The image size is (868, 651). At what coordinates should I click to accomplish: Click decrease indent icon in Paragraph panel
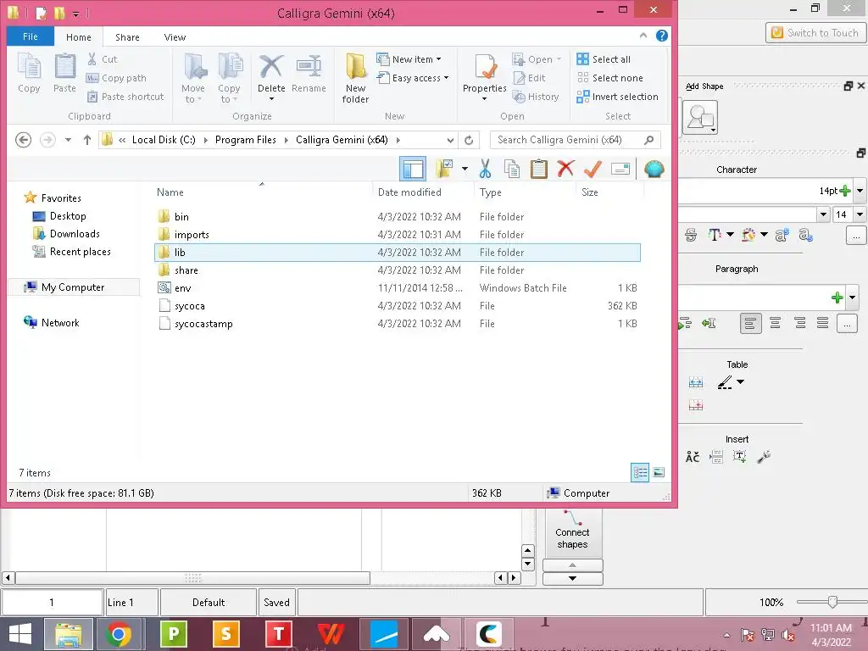tap(709, 323)
